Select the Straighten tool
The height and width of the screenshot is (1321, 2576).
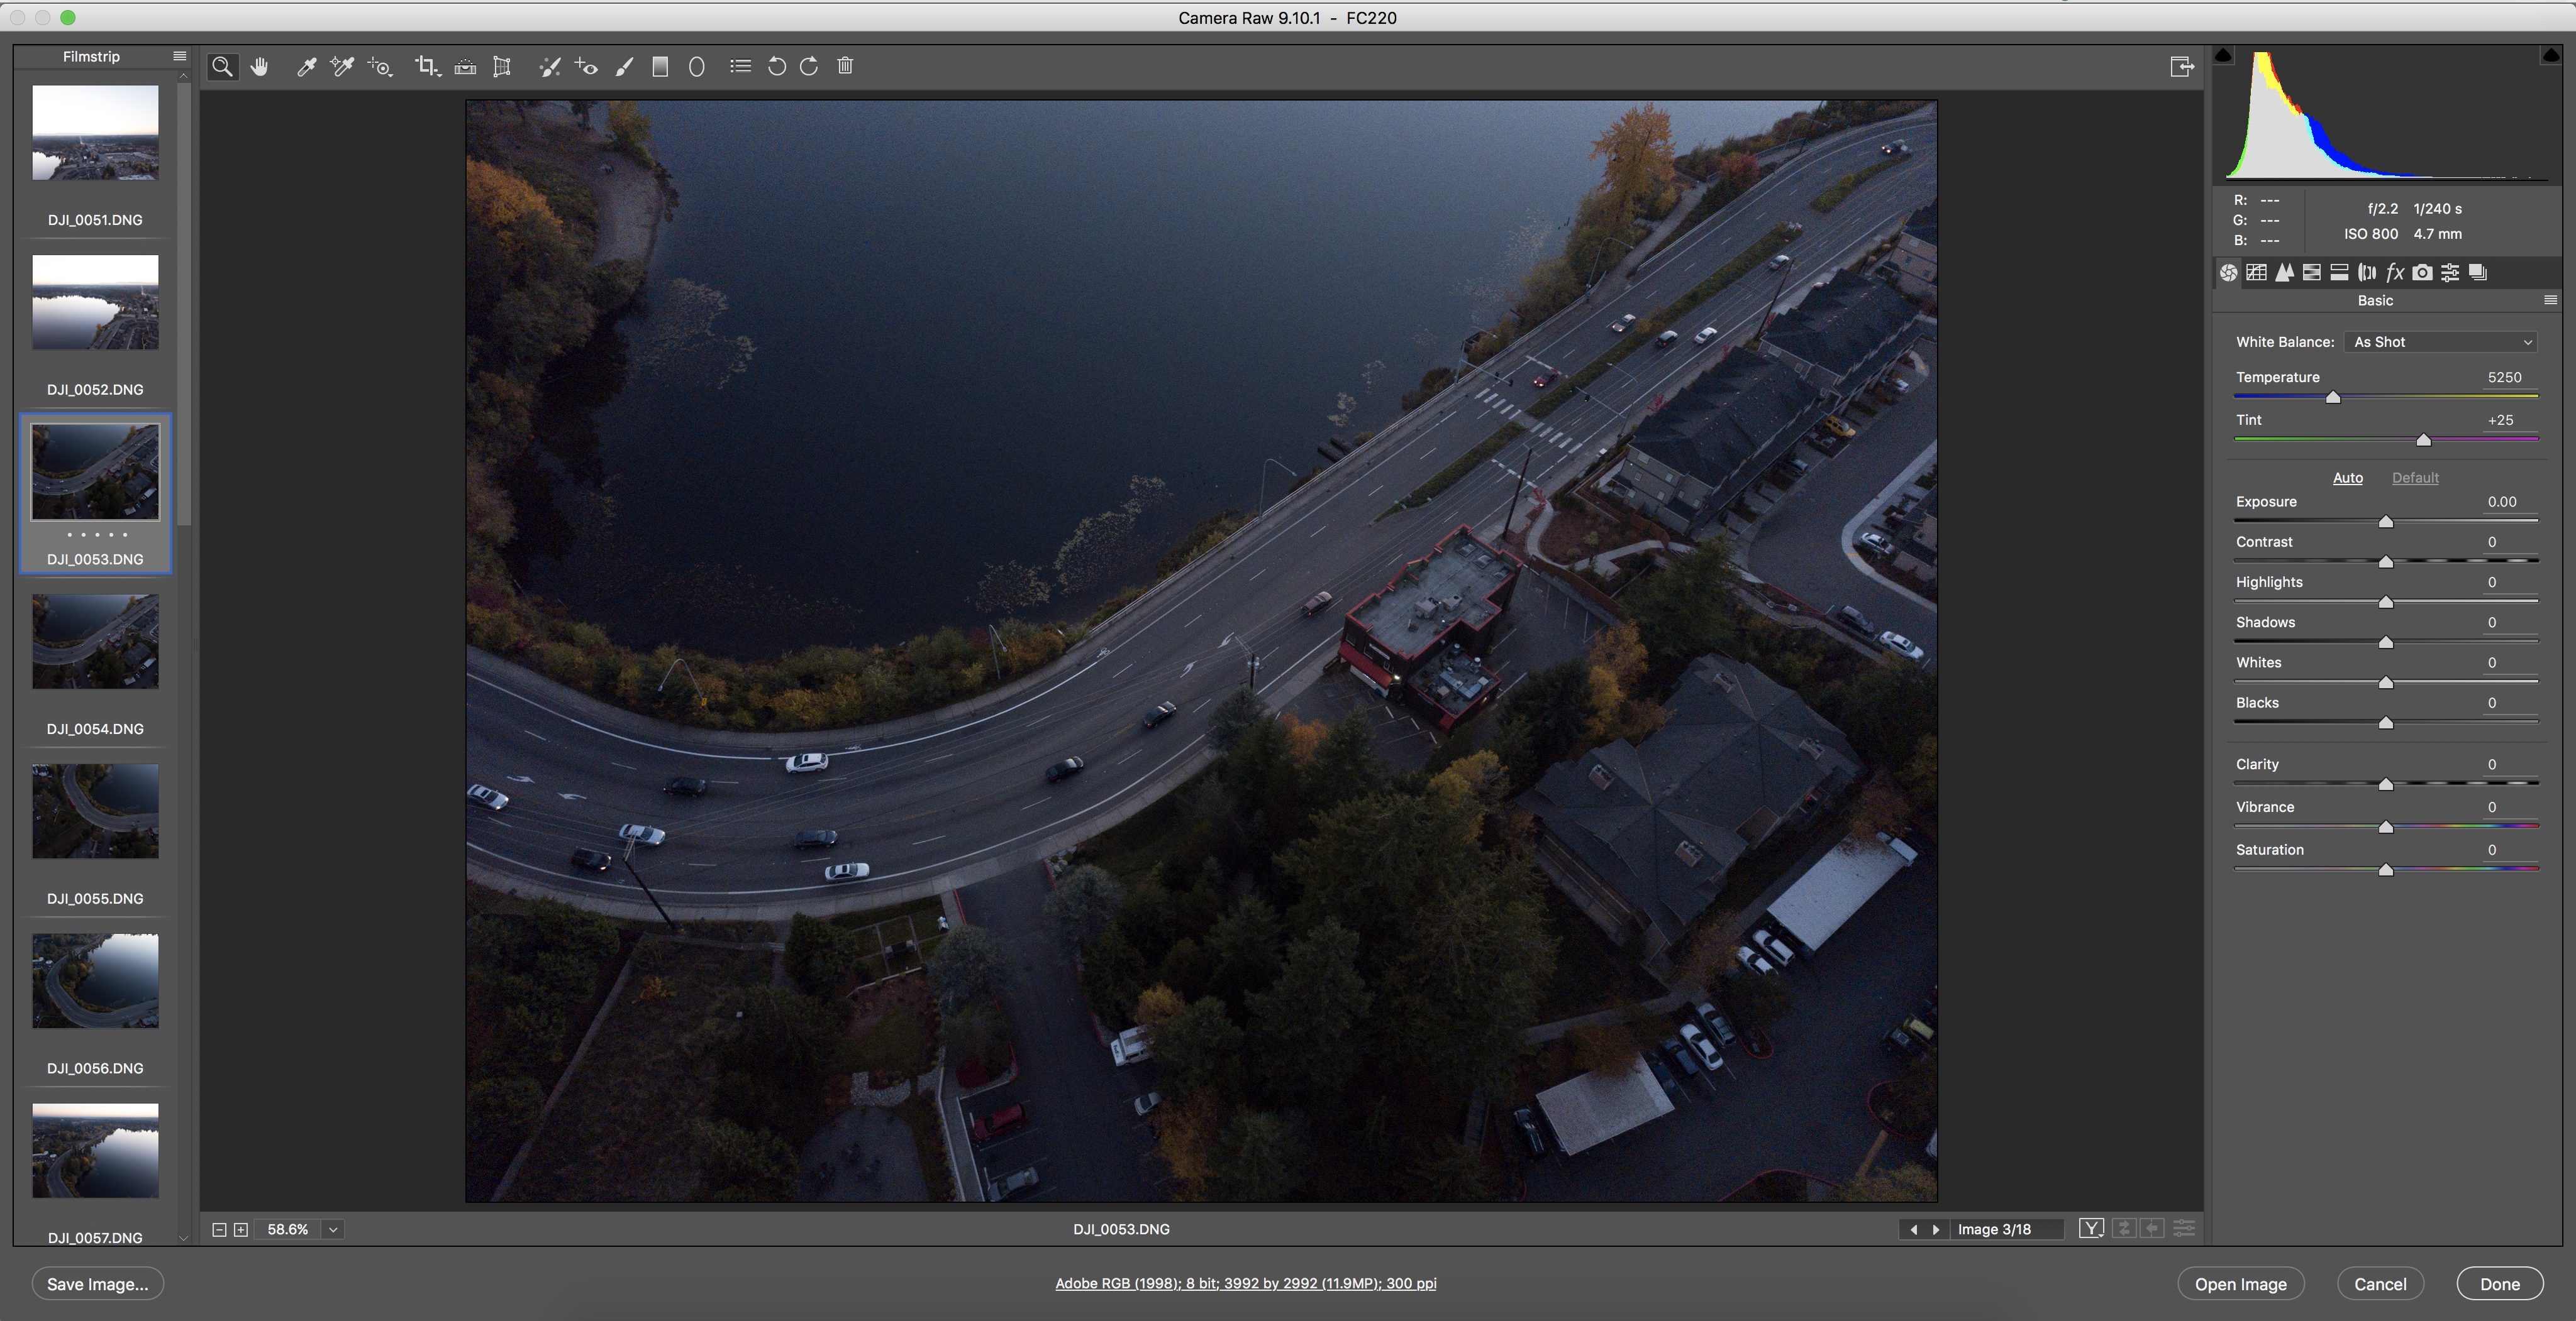click(x=465, y=66)
